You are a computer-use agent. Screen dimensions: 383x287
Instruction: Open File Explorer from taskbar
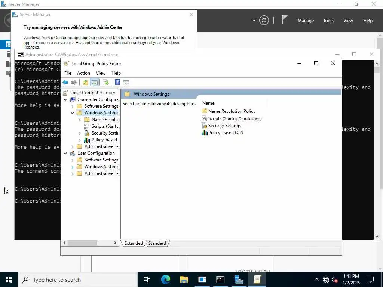pyautogui.click(x=184, y=280)
